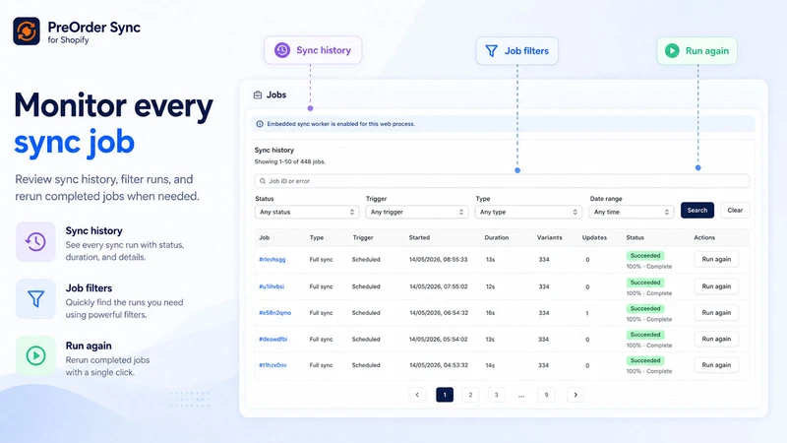Select page 3 in pagination
This screenshot has width=787, height=443.
[497, 395]
